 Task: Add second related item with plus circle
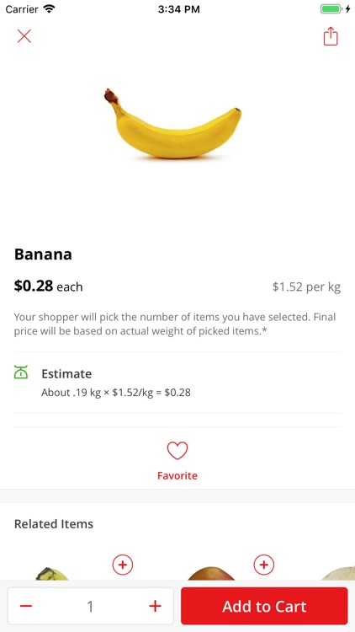tap(264, 565)
